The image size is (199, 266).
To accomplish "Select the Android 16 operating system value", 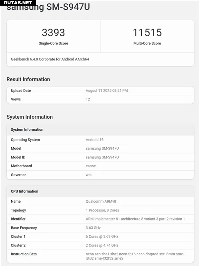I will 95,140.
